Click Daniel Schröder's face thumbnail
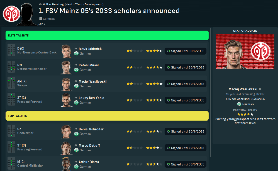 coord(66,131)
